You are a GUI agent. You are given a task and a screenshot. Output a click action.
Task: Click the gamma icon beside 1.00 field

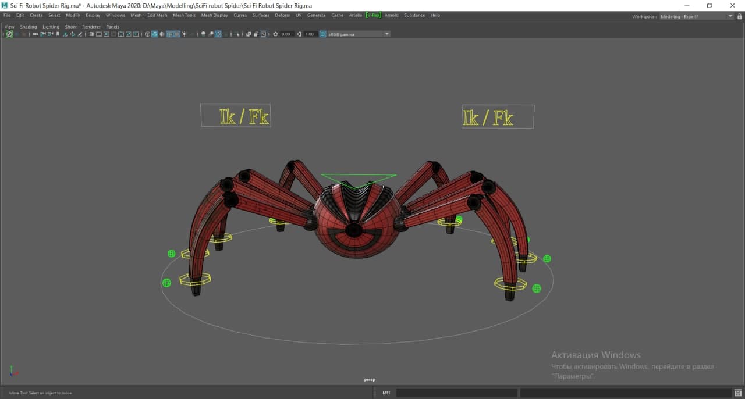[299, 34]
